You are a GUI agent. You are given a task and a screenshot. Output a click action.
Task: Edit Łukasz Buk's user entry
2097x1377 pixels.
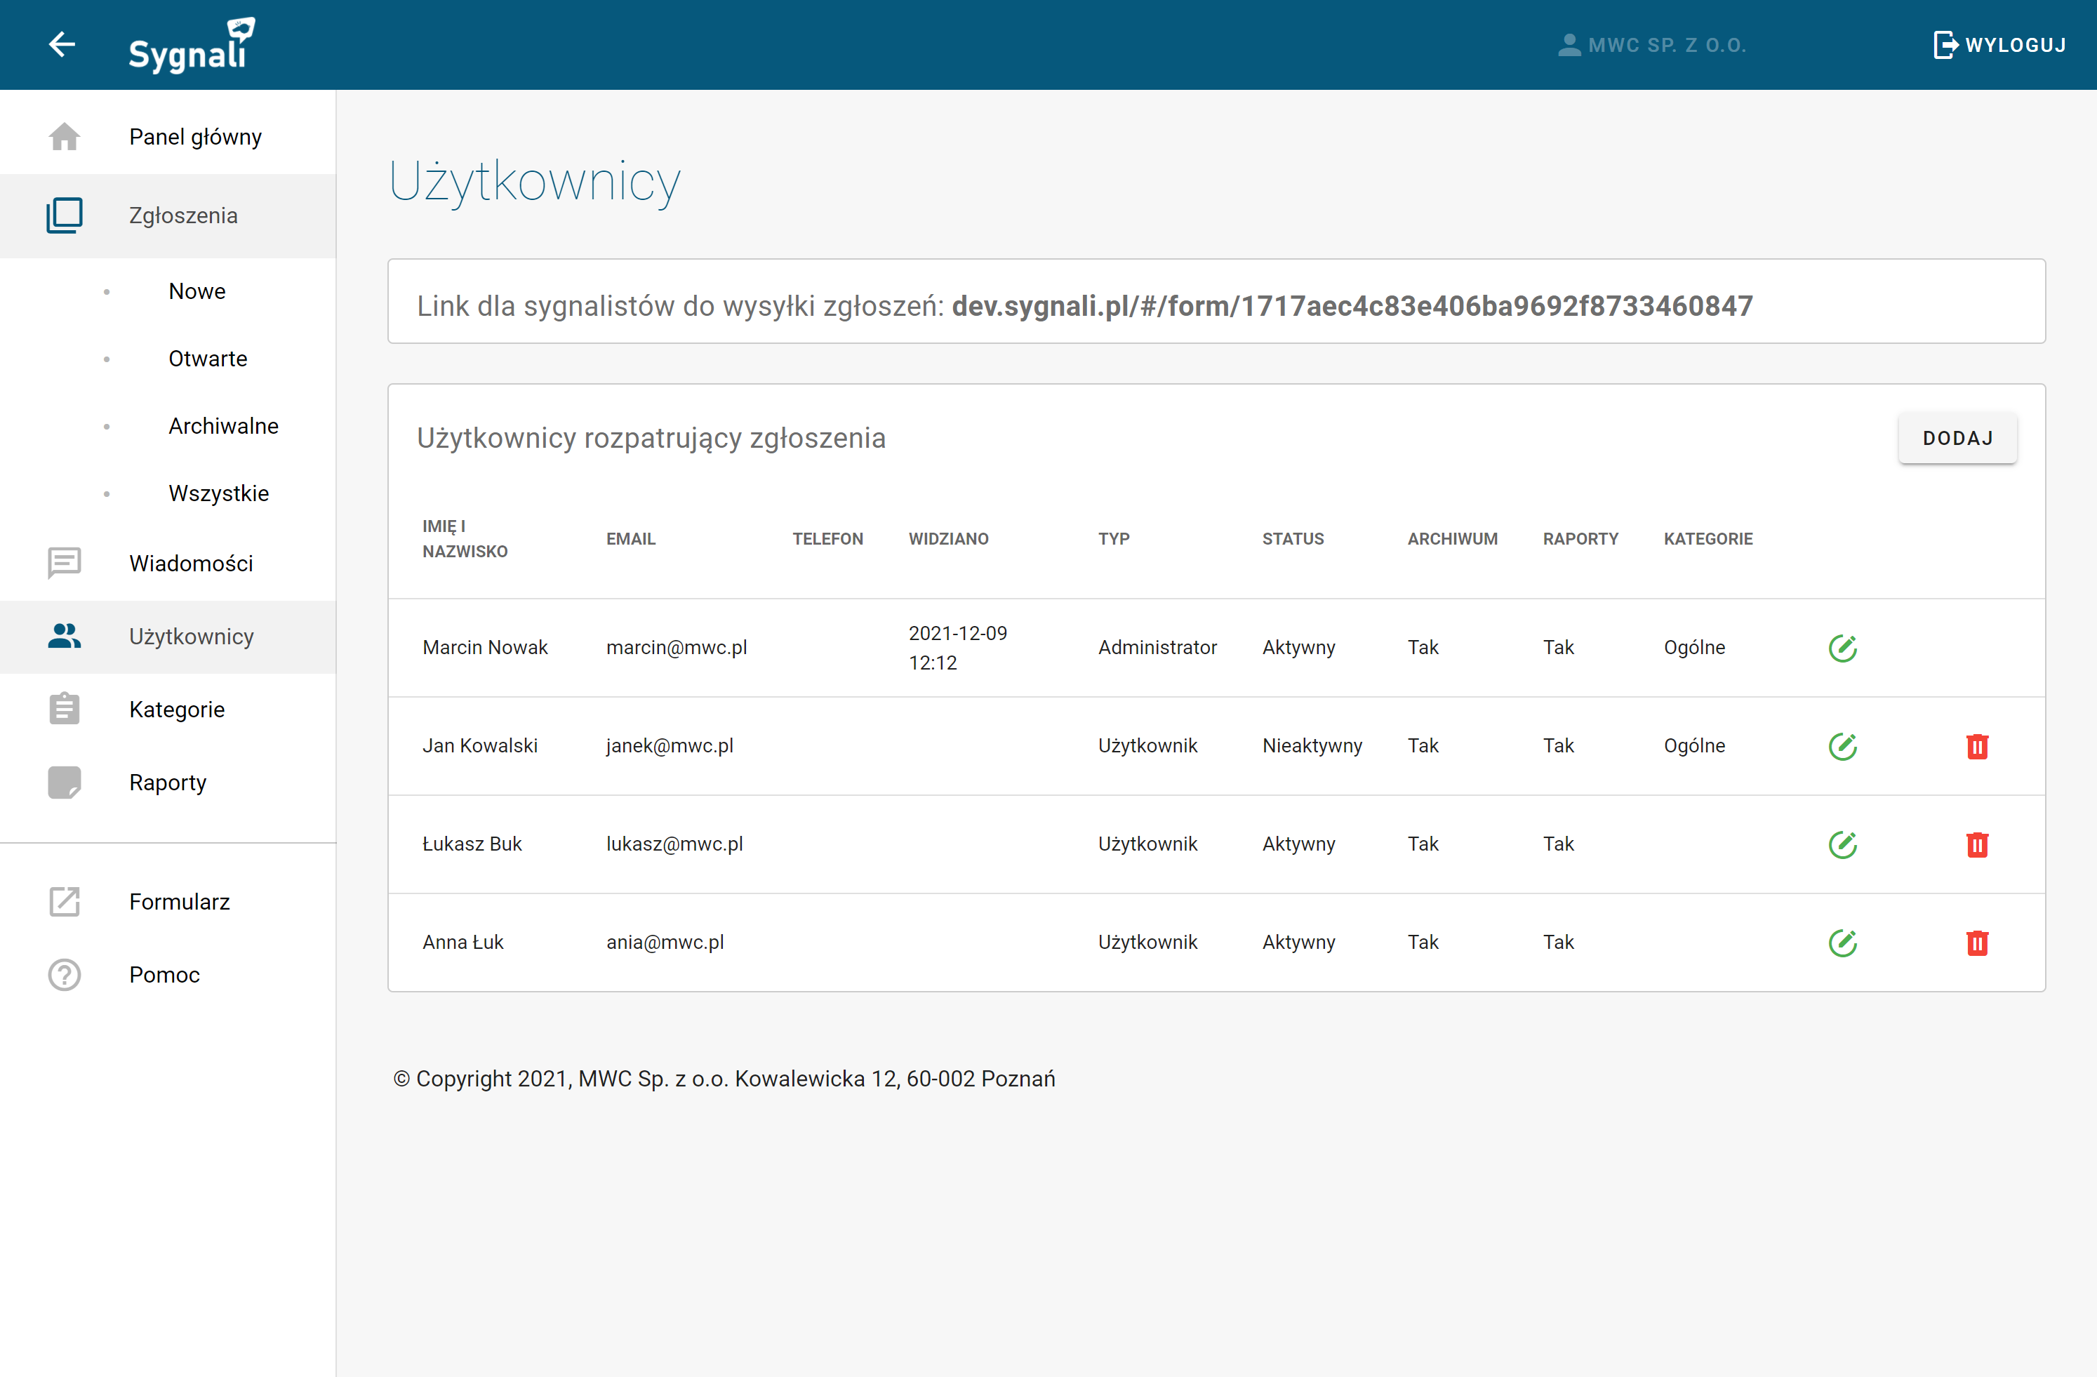coord(1842,844)
